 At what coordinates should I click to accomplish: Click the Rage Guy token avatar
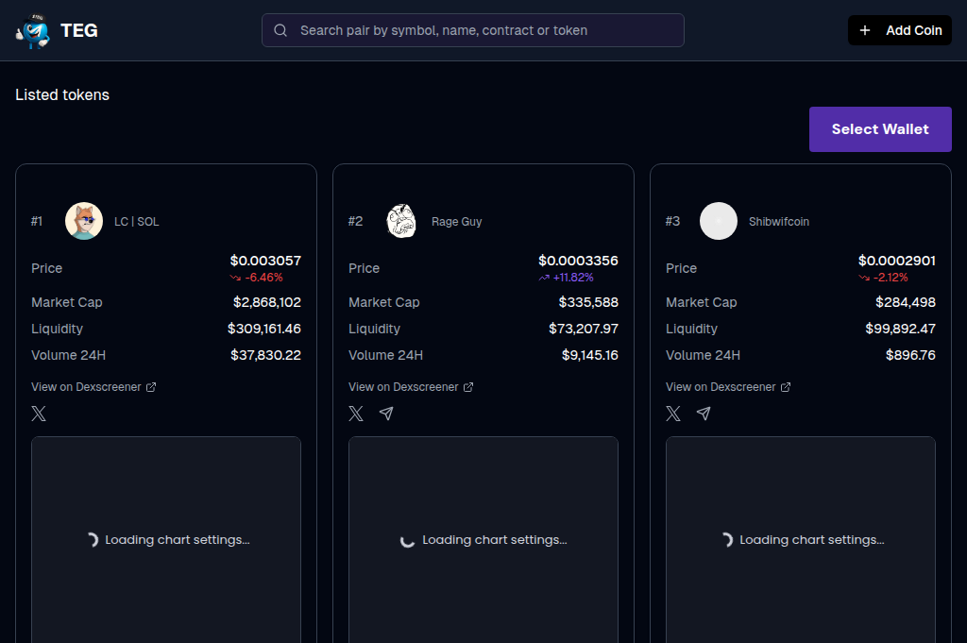click(x=401, y=221)
